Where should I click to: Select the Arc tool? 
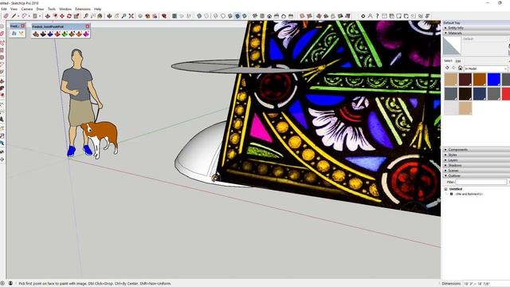(x=24, y=16)
